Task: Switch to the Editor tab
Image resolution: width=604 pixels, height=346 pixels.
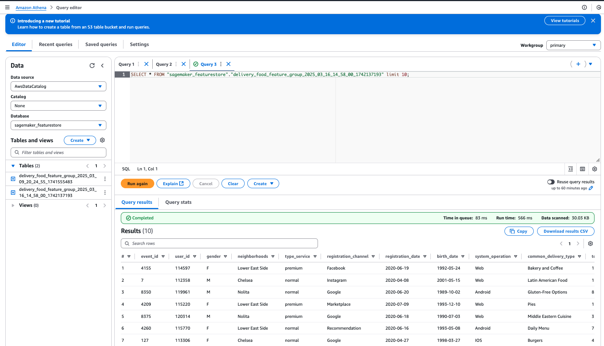Action: 19,44
